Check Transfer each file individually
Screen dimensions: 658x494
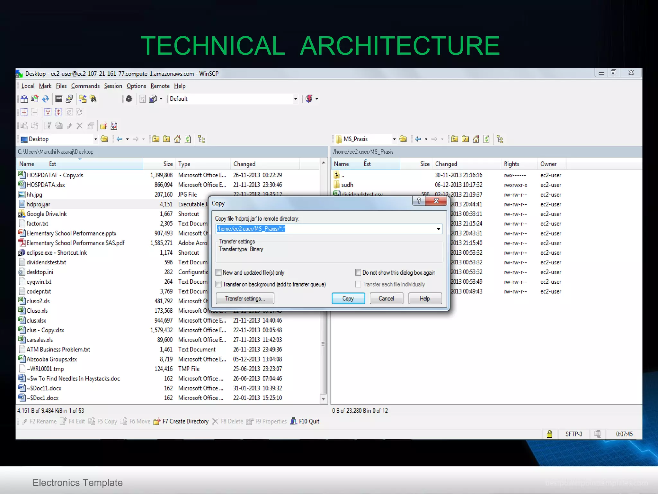[358, 284]
